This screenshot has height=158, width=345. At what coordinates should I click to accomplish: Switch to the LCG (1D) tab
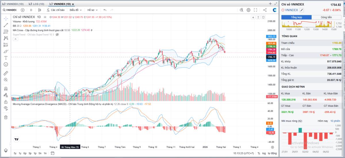pos(37,4)
